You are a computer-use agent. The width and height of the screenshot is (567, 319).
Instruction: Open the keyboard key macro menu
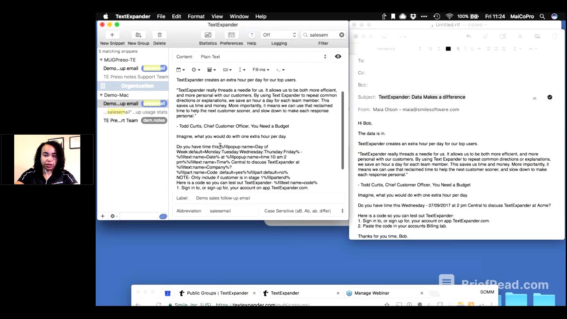coord(227,70)
